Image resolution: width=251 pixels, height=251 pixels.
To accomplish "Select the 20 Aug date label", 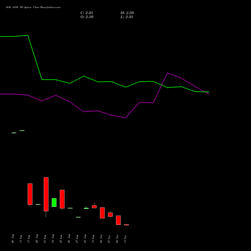I will click(37, 238).
